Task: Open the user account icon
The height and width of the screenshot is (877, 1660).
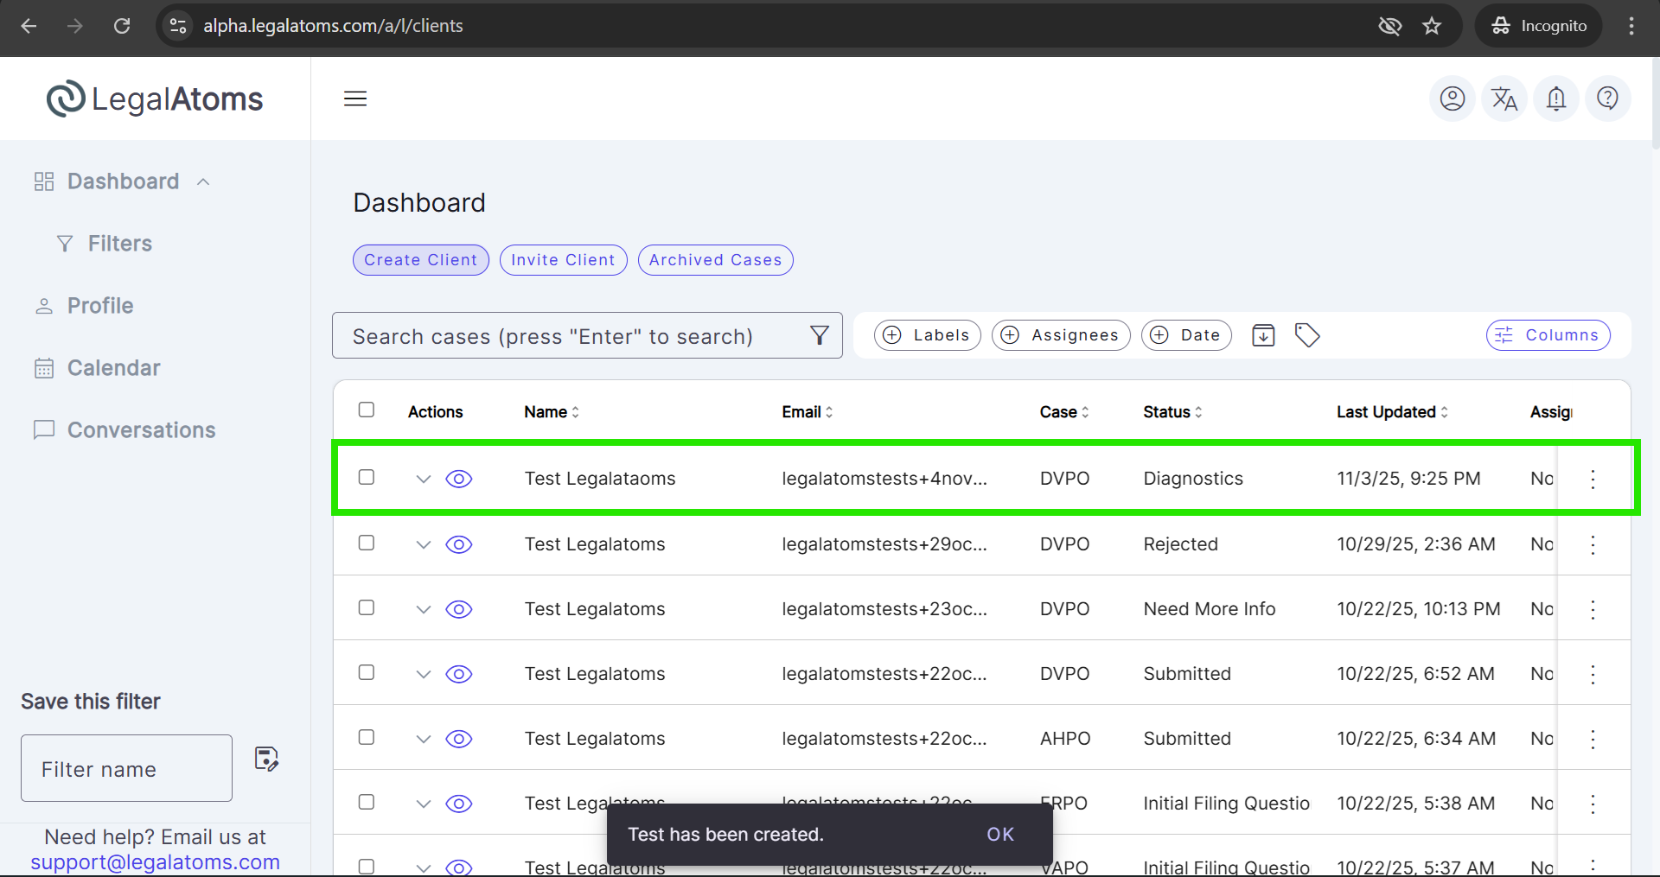Action: click(x=1452, y=99)
